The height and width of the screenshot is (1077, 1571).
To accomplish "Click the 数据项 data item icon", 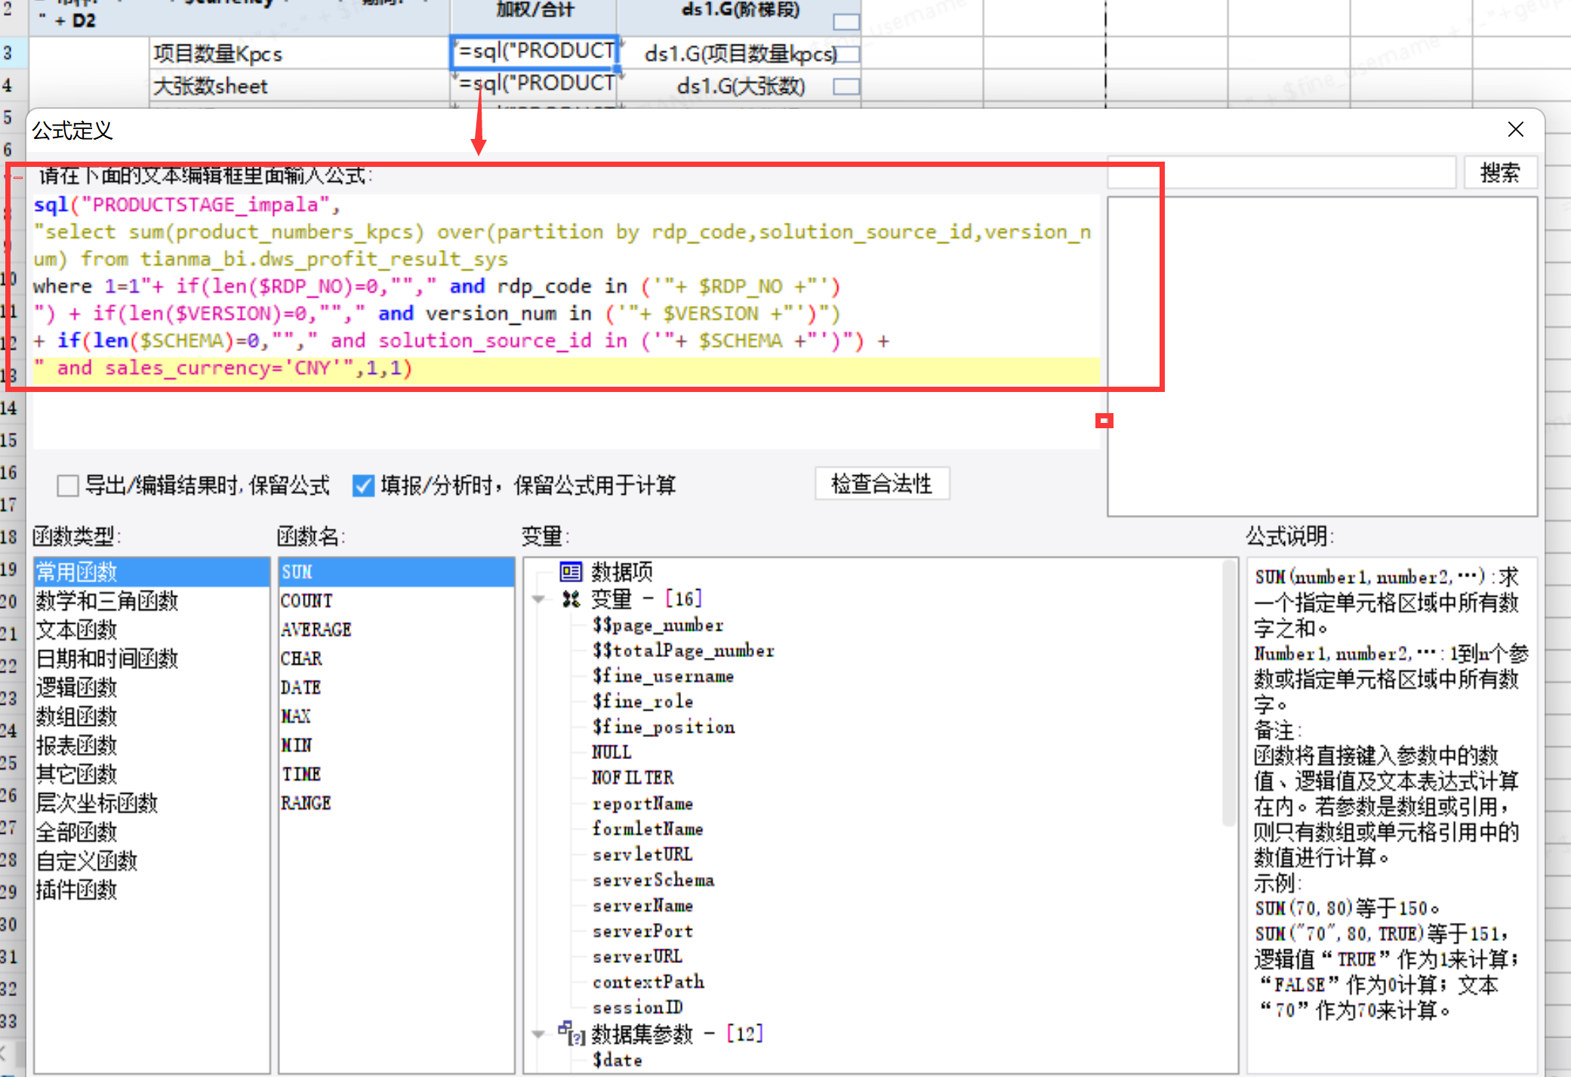I will click(x=571, y=572).
